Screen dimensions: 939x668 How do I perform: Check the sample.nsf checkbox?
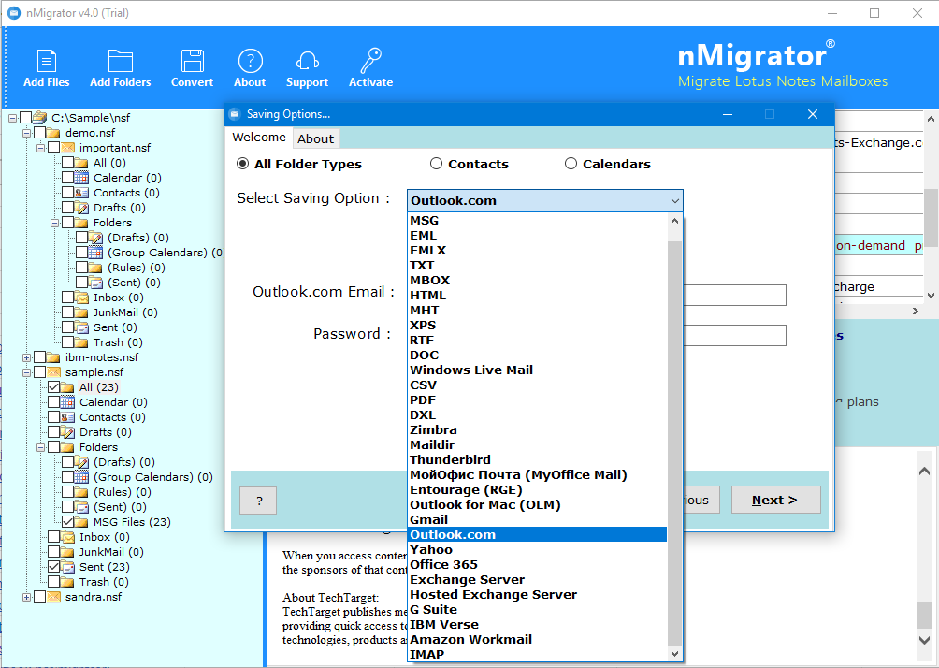pyautogui.click(x=39, y=372)
